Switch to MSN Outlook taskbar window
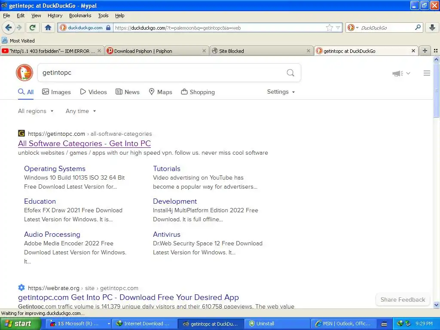 (x=343, y=324)
